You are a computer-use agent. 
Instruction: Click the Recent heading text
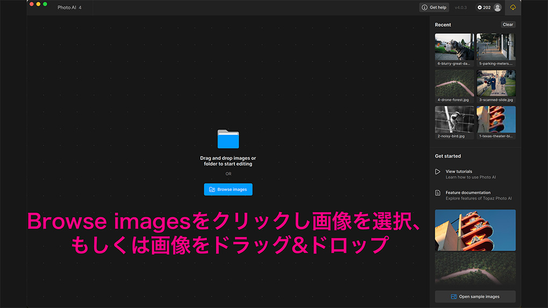click(x=443, y=25)
